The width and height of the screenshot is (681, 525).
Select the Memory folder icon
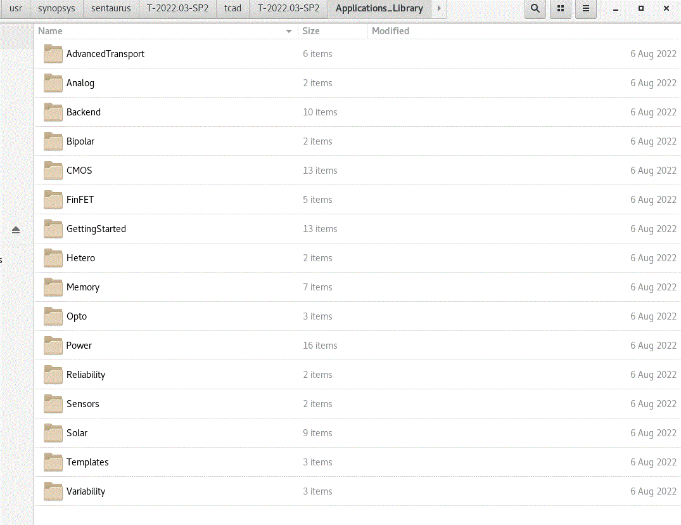tap(53, 287)
